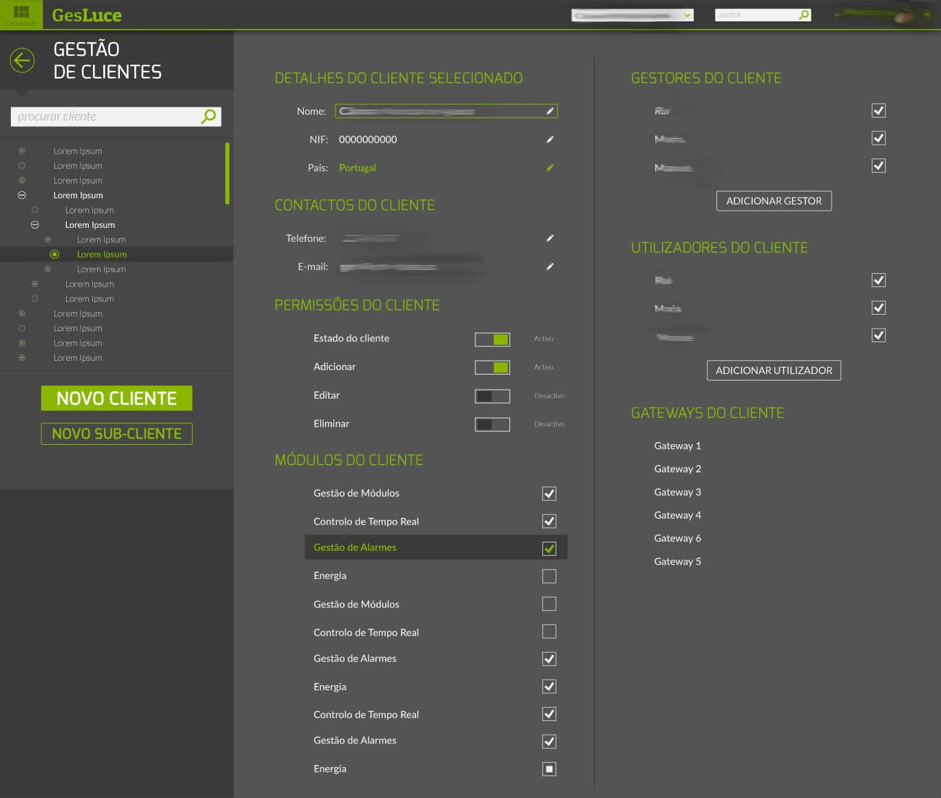Open Gateway 4 under Gateways do Cliente
The image size is (941, 798).
coord(677,514)
